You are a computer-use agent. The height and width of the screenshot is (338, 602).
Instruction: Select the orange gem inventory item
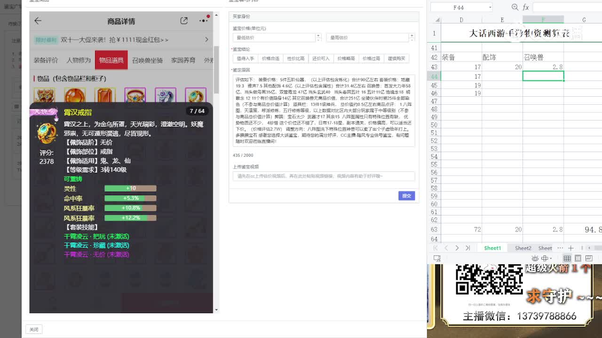pyautogui.click(x=105, y=95)
